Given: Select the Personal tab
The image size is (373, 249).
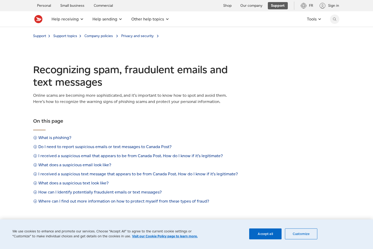Looking at the screenshot, I should pyautogui.click(x=44, y=6).
